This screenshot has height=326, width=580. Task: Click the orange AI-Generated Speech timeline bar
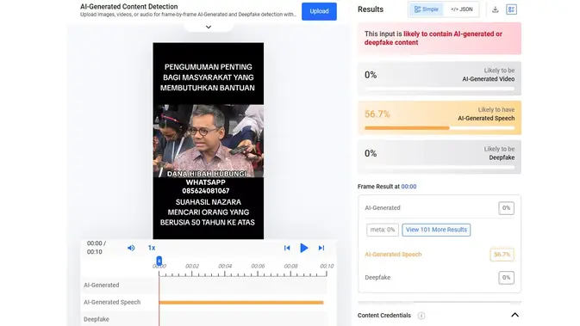[x=241, y=303]
